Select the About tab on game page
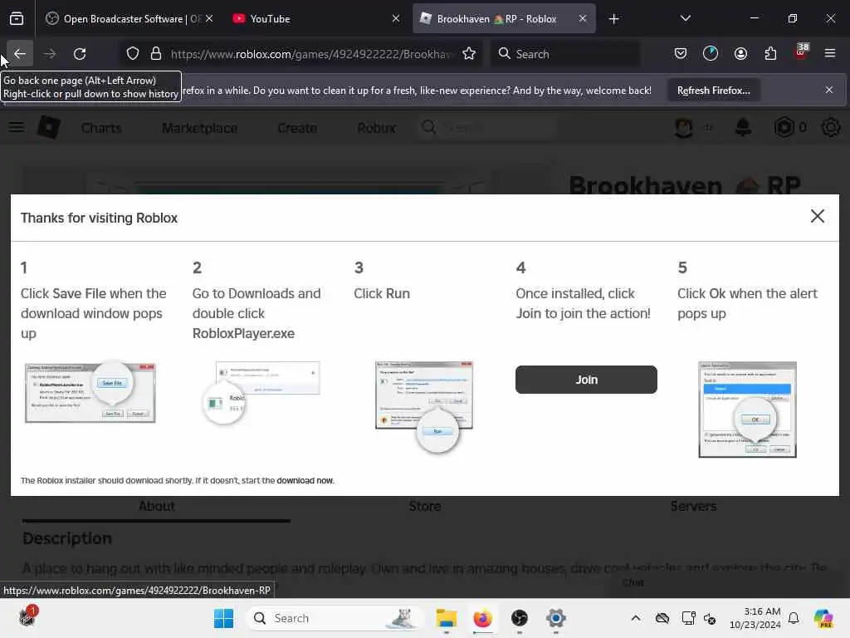The image size is (850, 638). 157,506
